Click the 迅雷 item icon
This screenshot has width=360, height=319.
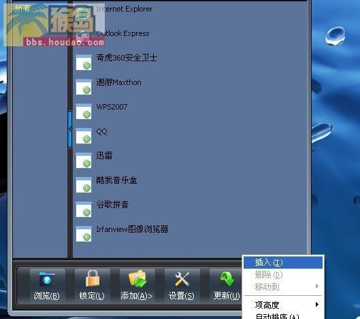click(x=84, y=161)
